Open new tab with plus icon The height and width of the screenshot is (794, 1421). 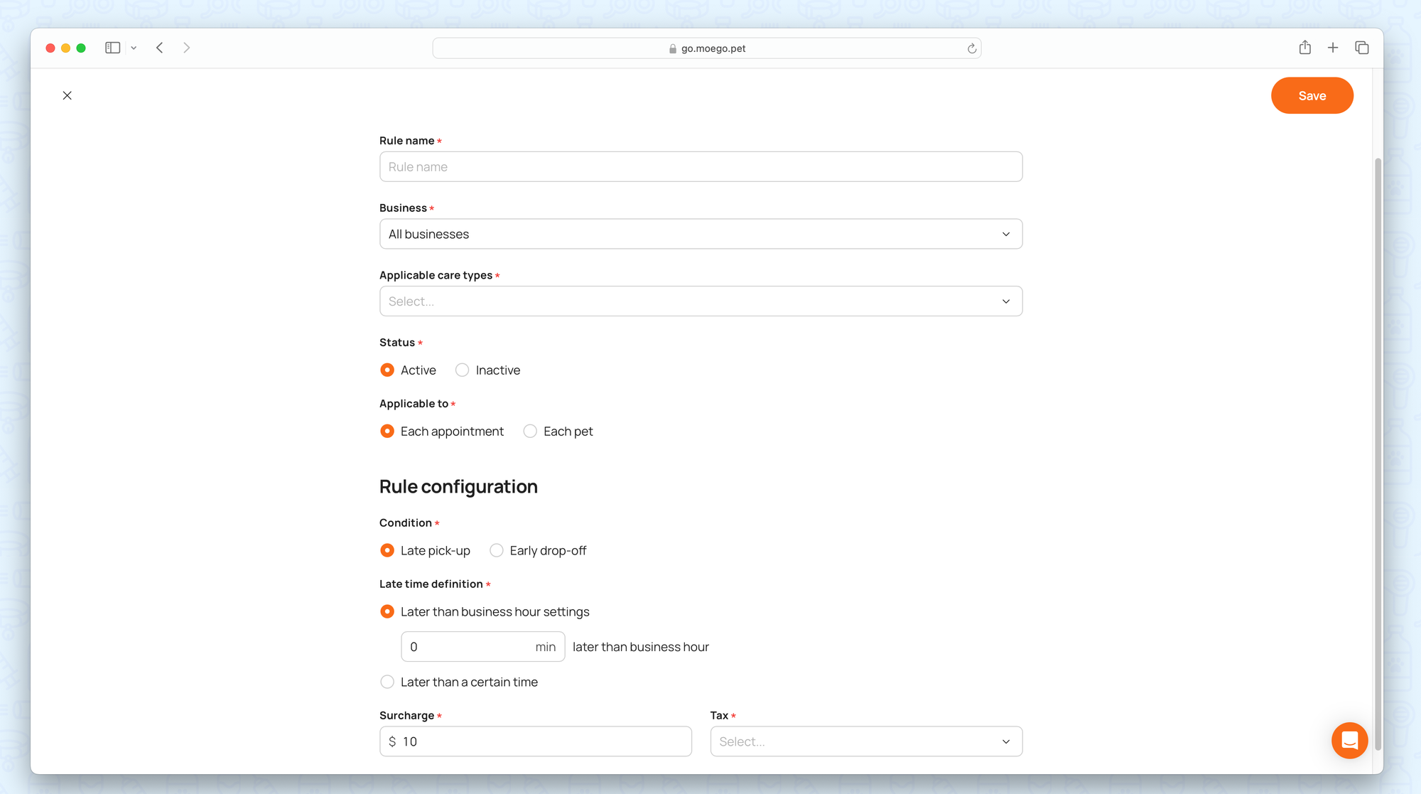[1333, 48]
